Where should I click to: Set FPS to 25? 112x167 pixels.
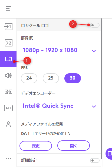pyautogui.click(x=51, y=78)
